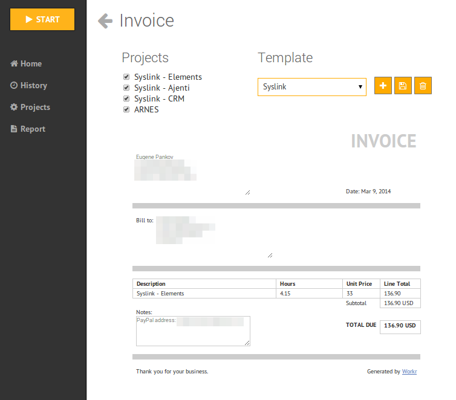Viewport: 456px width, 400px height.
Task: Select the Unit Price column header
Action: (361, 284)
